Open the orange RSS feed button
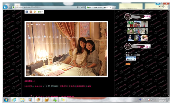Screen dimensions: 172x105 click(x=128, y=64)
